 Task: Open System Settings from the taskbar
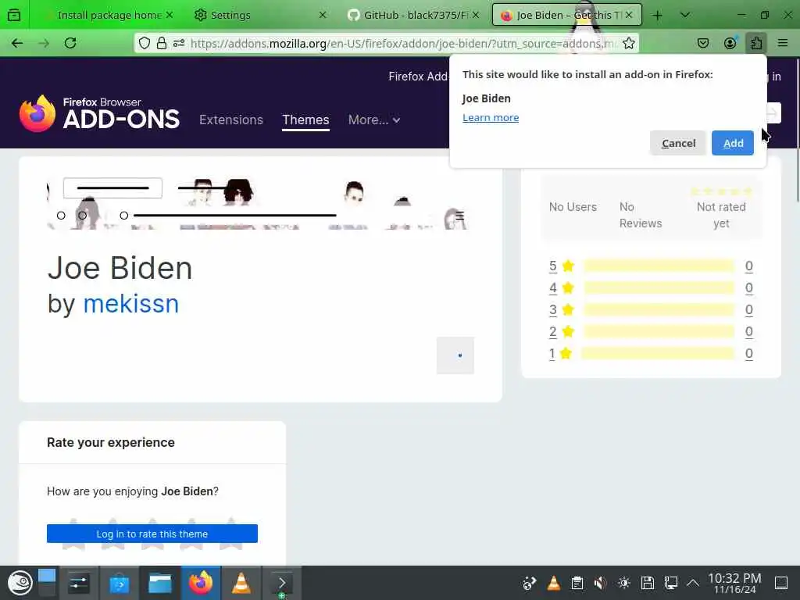point(78,583)
